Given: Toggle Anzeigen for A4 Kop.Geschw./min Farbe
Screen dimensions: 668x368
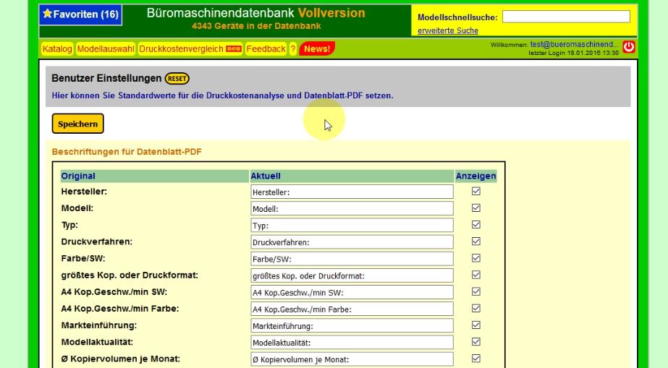Looking at the screenshot, I should point(476,309).
